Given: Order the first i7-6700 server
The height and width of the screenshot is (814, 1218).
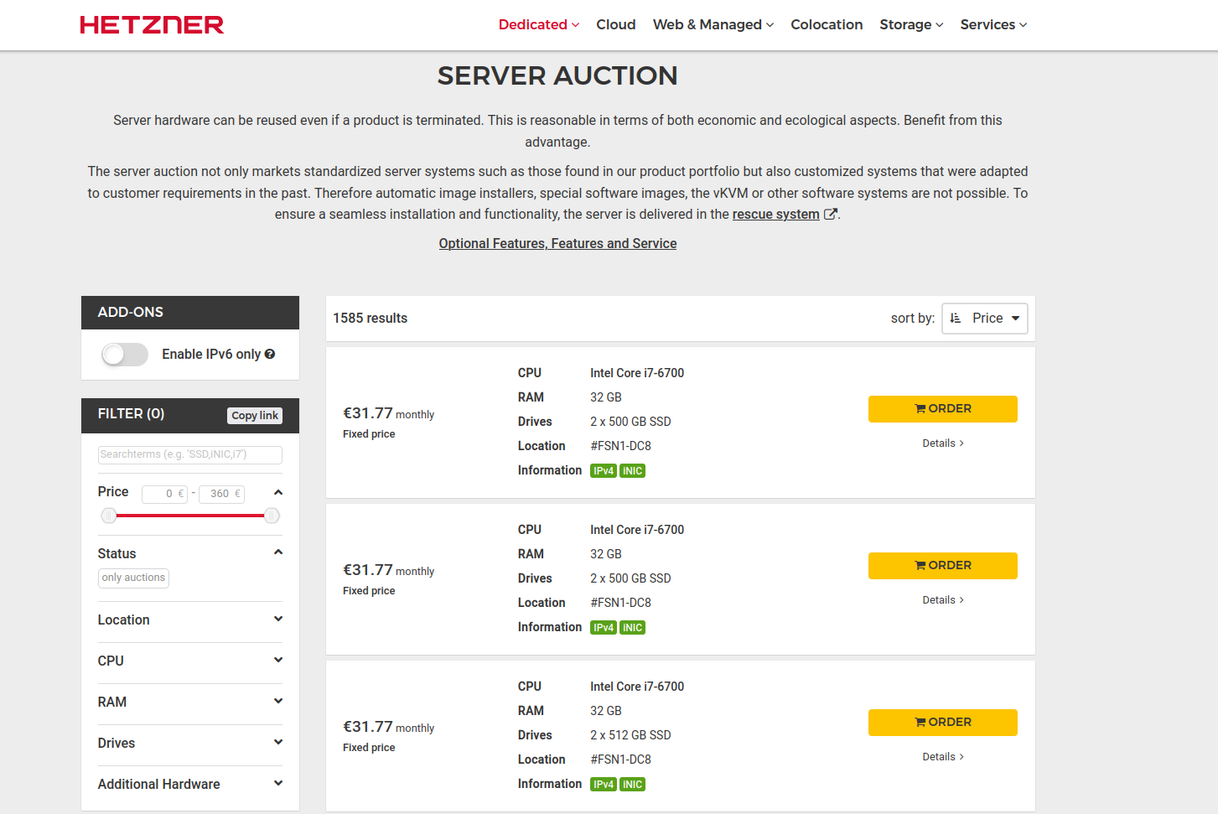Looking at the screenshot, I should point(942,409).
